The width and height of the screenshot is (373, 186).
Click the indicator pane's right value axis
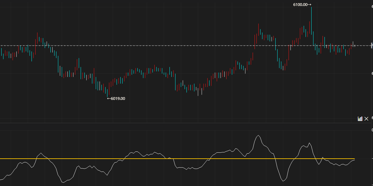[371, 157]
